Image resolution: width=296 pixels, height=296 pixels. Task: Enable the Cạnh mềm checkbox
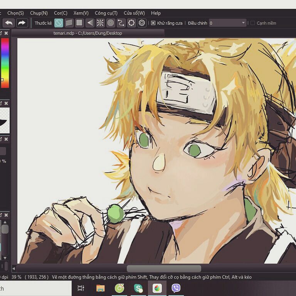click(x=252, y=23)
